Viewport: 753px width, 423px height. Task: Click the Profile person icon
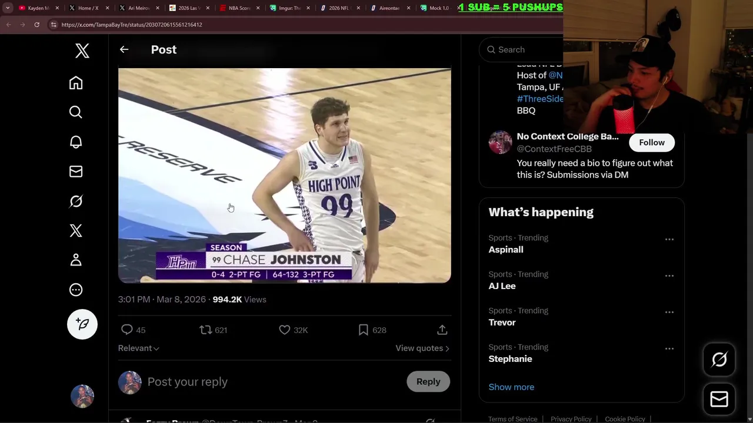(76, 260)
